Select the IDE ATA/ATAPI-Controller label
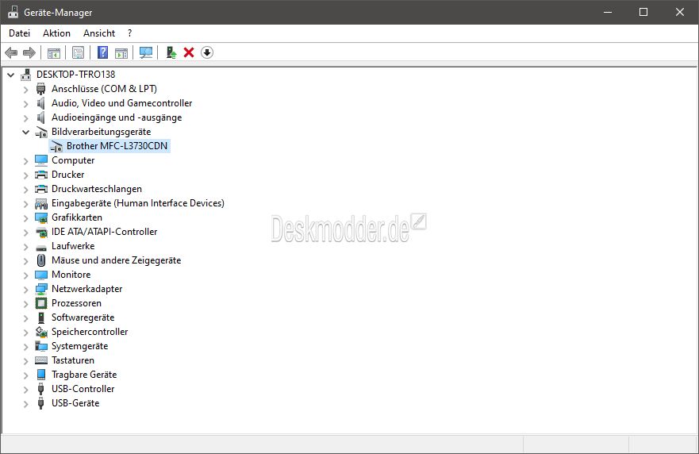Screen dimensions: 699x454 [x=104, y=232]
